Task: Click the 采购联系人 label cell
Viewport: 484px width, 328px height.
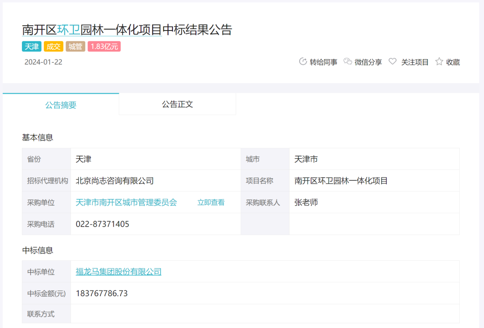Action: (x=265, y=203)
